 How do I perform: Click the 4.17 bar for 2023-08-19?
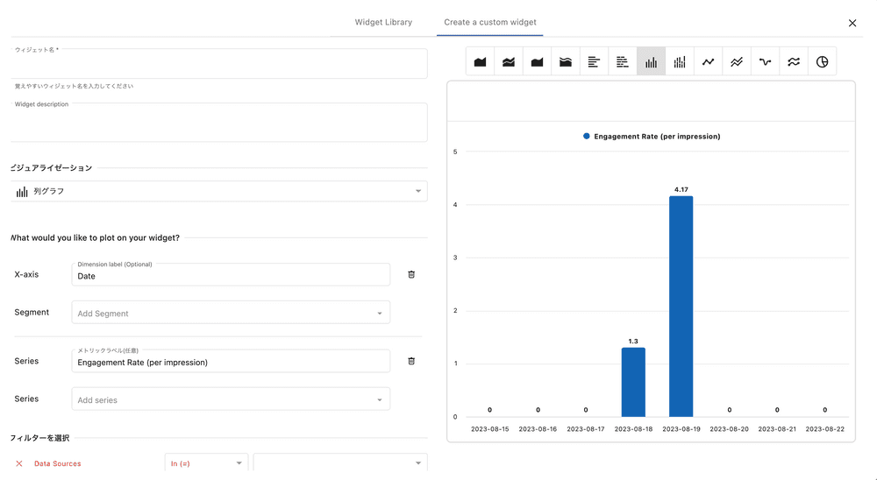(x=681, y=307)
